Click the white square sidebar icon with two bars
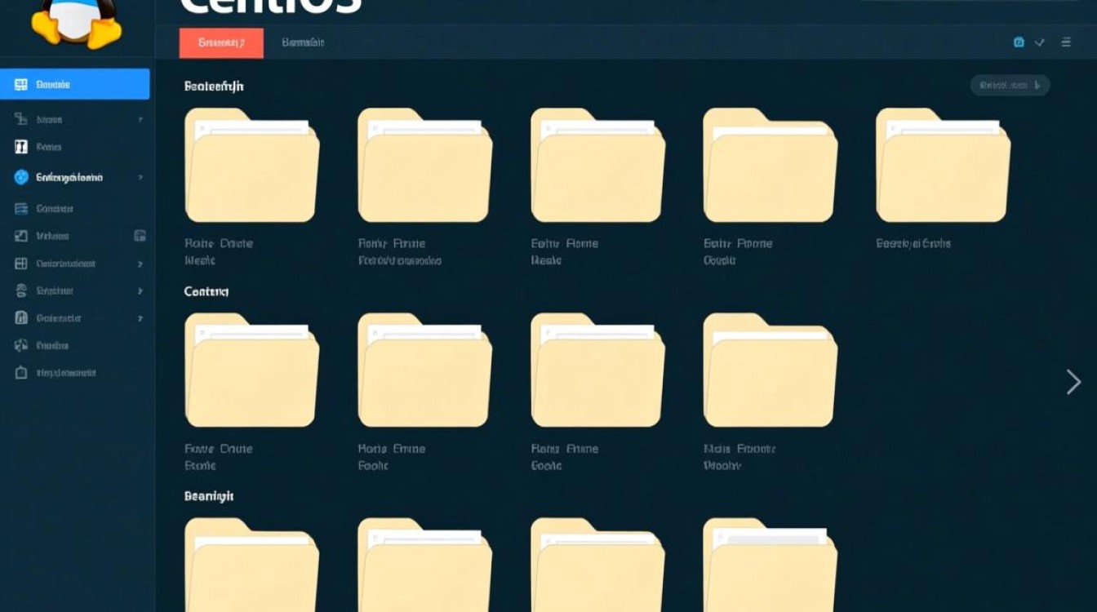The width and height of the screenshot is (1097, 612). click(21, 147)
